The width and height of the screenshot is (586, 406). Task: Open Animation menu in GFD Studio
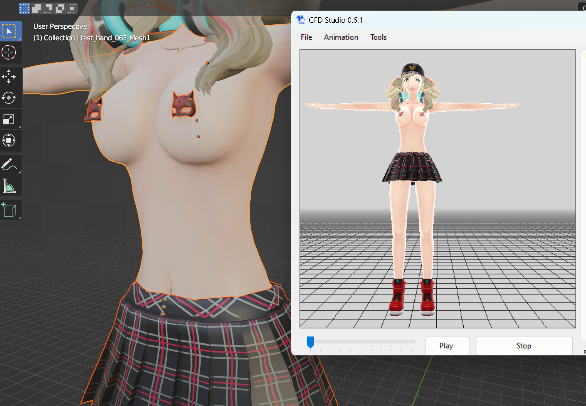341,37
